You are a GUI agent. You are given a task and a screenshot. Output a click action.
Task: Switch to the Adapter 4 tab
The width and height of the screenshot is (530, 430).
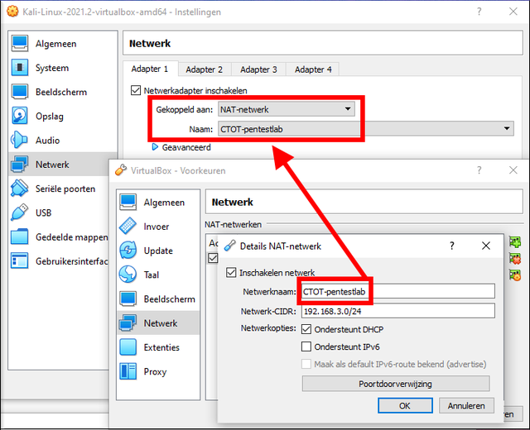click(x=313, y=69)
